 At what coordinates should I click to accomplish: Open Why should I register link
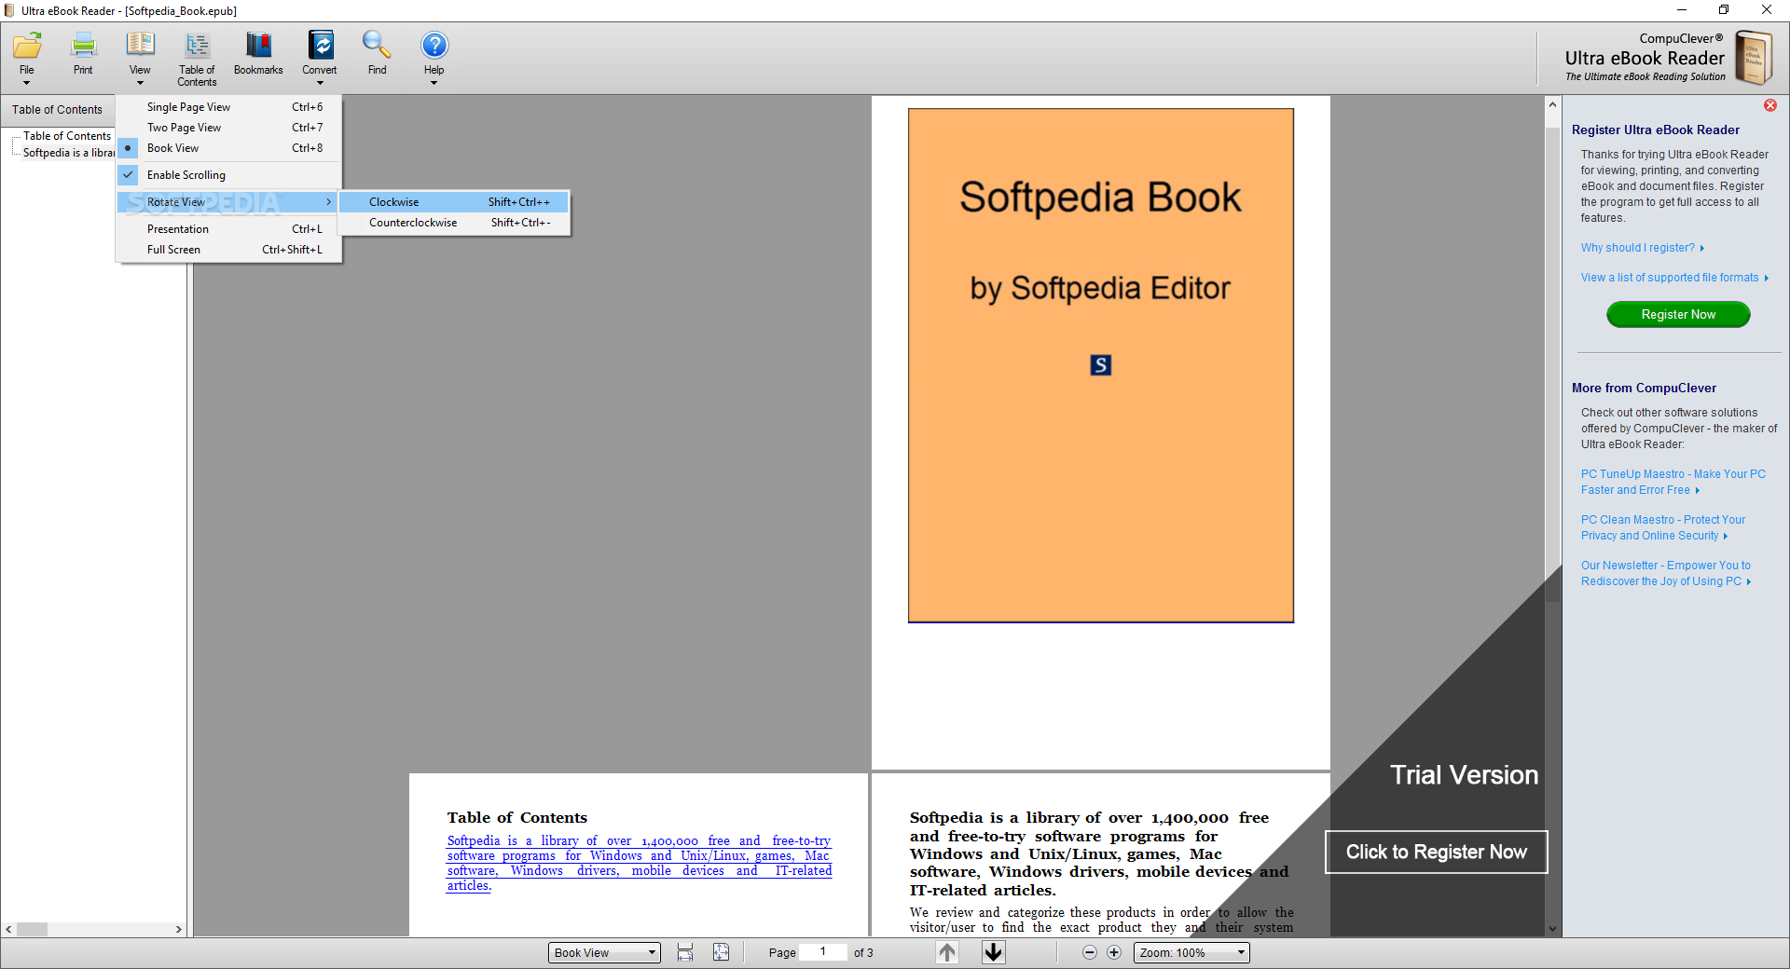coord(1642,248)
